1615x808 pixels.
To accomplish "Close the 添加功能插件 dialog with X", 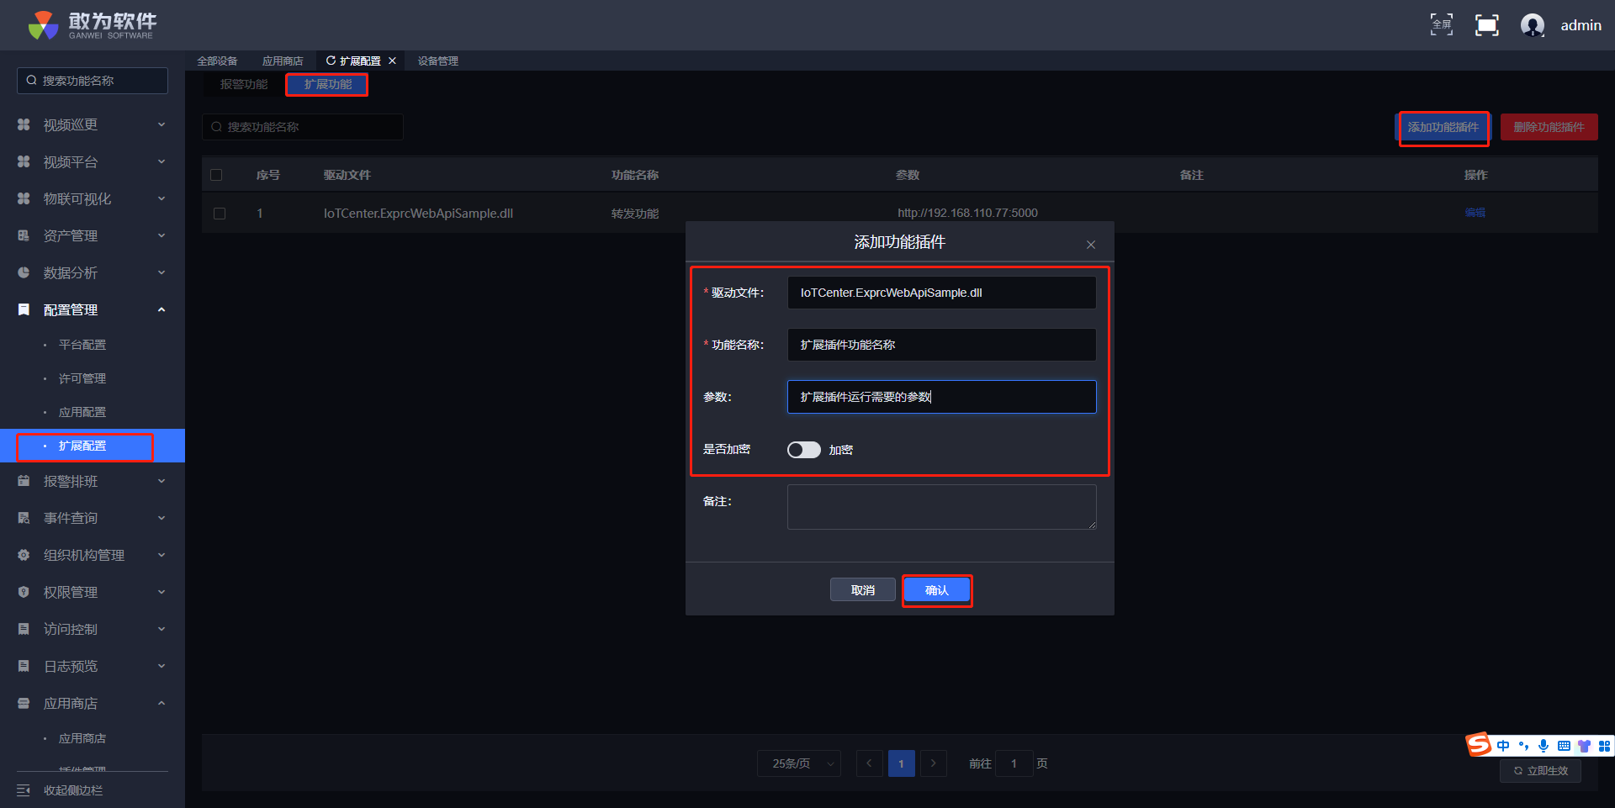I will (1090, 245).
